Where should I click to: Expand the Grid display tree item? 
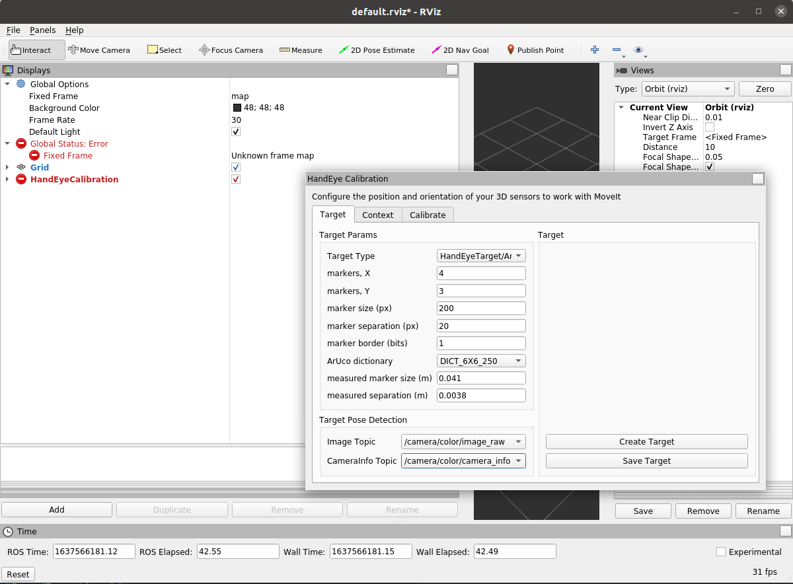[x=7, y=167]
